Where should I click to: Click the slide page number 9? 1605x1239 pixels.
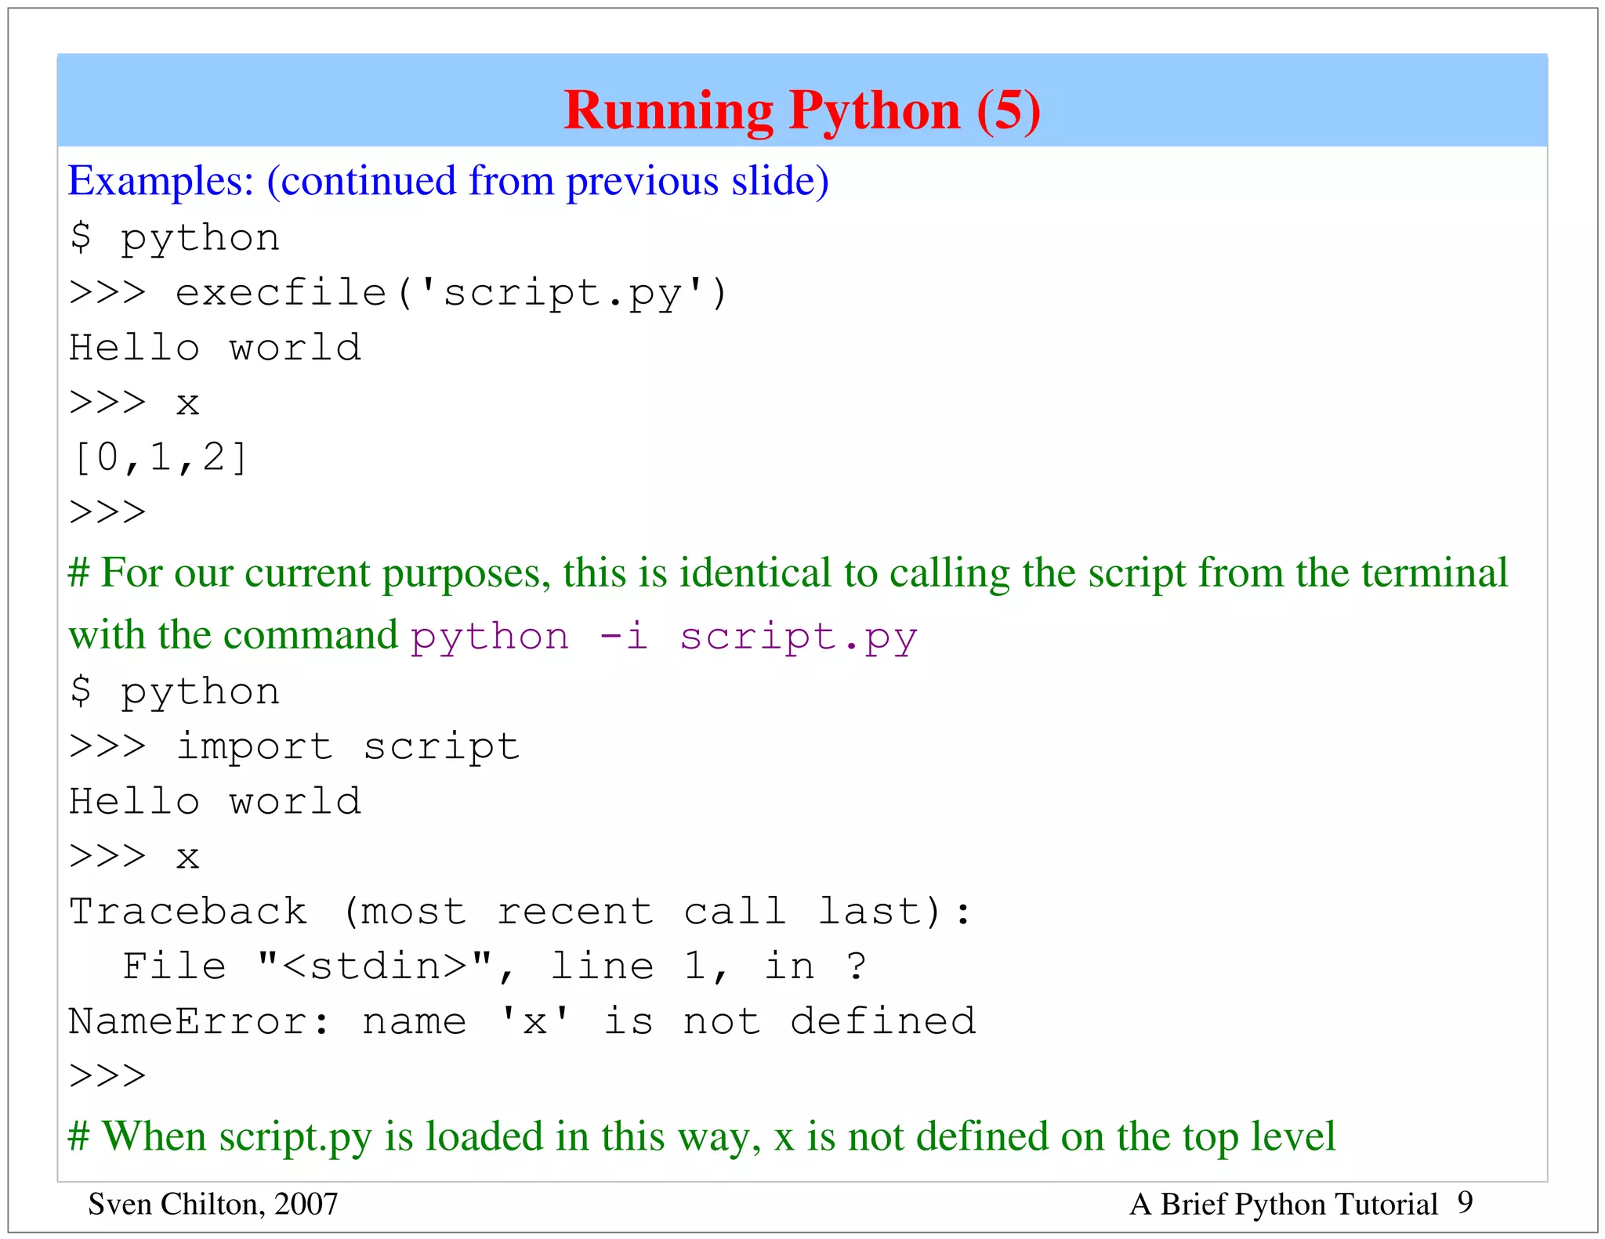1465,1202
